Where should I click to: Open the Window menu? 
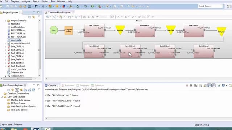click(61, 1)
